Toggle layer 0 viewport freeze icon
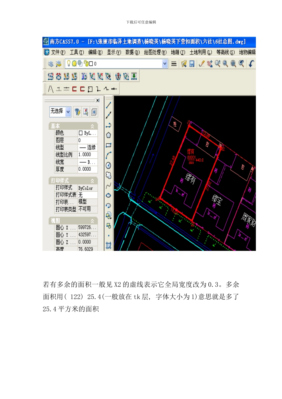The height and width of the screenshot is (399, 282). [80, 64]
